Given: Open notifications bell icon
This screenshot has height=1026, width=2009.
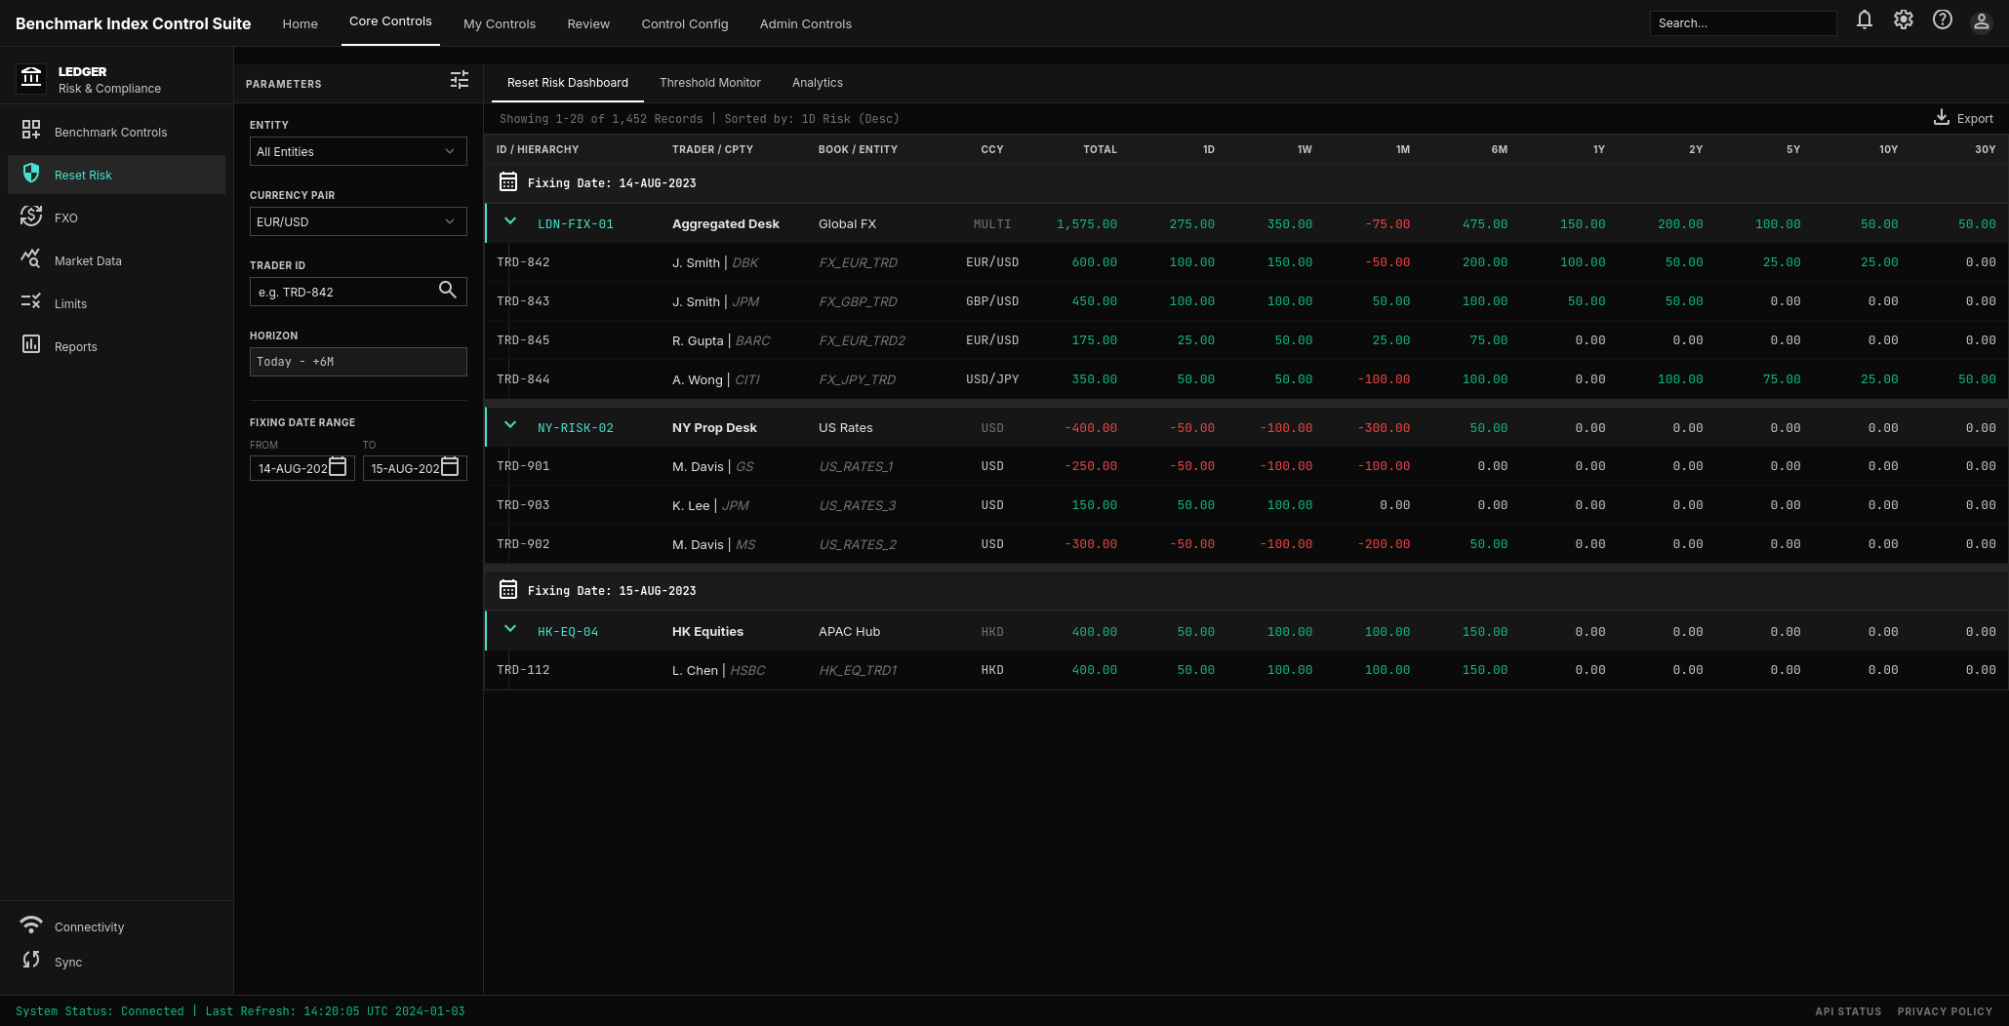Looking at the screenshot, I should pos(1864,20).
